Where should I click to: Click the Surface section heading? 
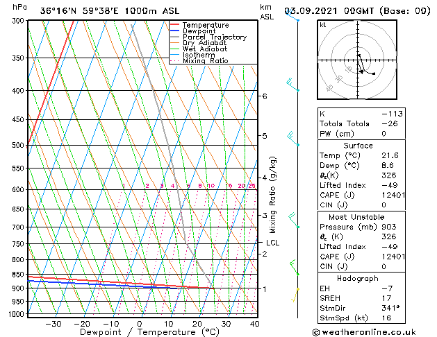[358, 146]
